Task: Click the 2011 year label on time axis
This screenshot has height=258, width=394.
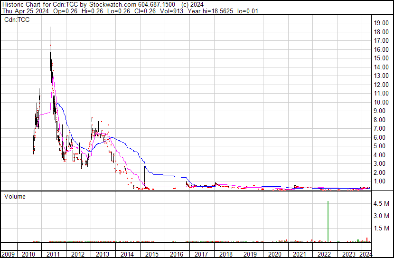Action: coord(53,254)
